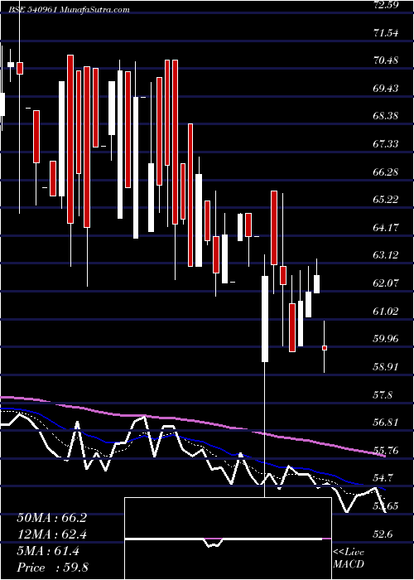Select the 67.33 price axis label
This screenshot has height=580, width=414.
386,144
